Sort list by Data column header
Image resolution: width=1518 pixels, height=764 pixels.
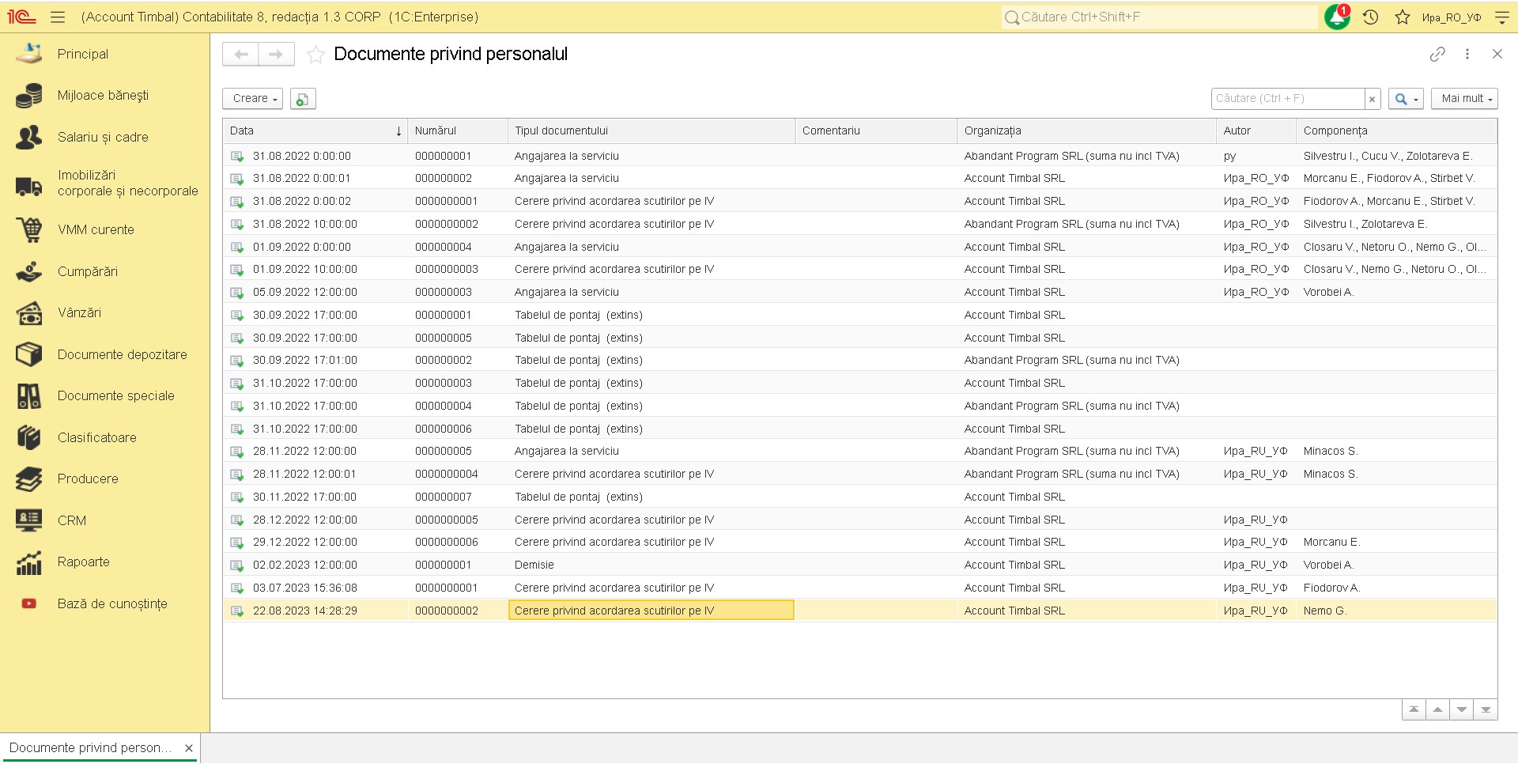point(313,130)
